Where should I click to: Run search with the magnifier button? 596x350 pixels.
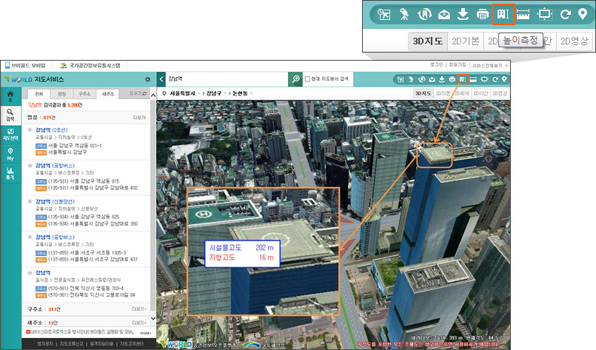click(x=295, y=79)
